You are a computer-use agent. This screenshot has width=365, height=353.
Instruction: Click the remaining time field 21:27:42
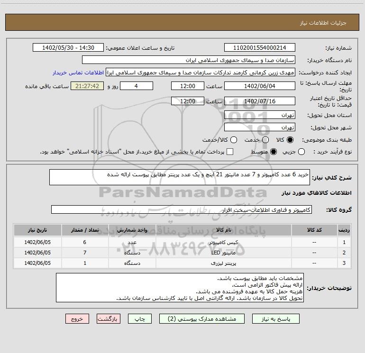pos(87,86)
